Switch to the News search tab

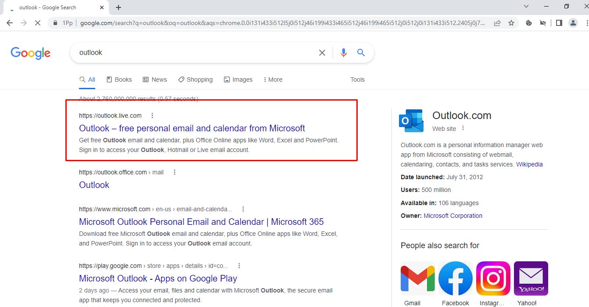[155, 79]
